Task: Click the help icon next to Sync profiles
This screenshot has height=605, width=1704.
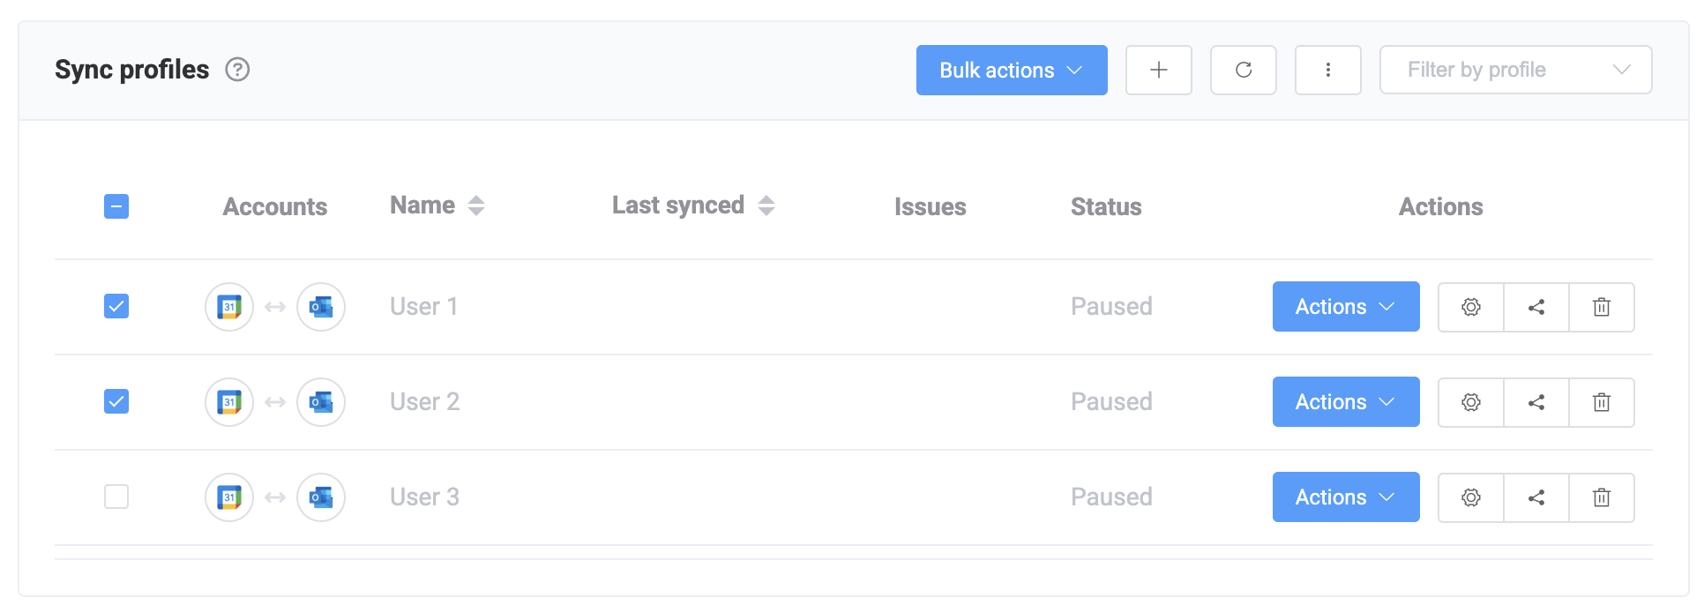Action: [x=235, y=69]
